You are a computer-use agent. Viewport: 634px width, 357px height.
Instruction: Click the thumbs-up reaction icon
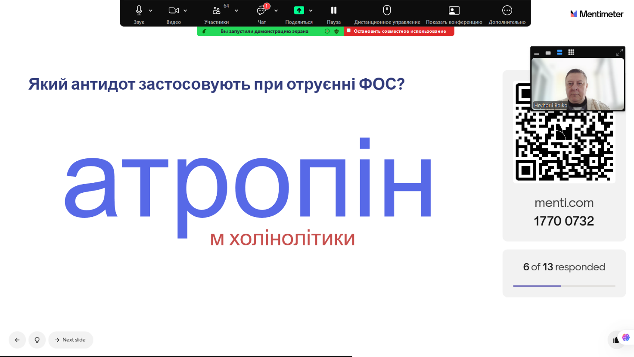(x=616, y=340)
